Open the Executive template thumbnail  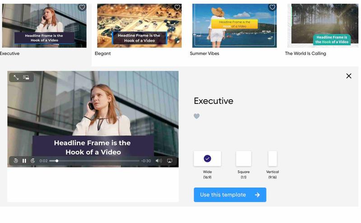(x=44, y=26)
